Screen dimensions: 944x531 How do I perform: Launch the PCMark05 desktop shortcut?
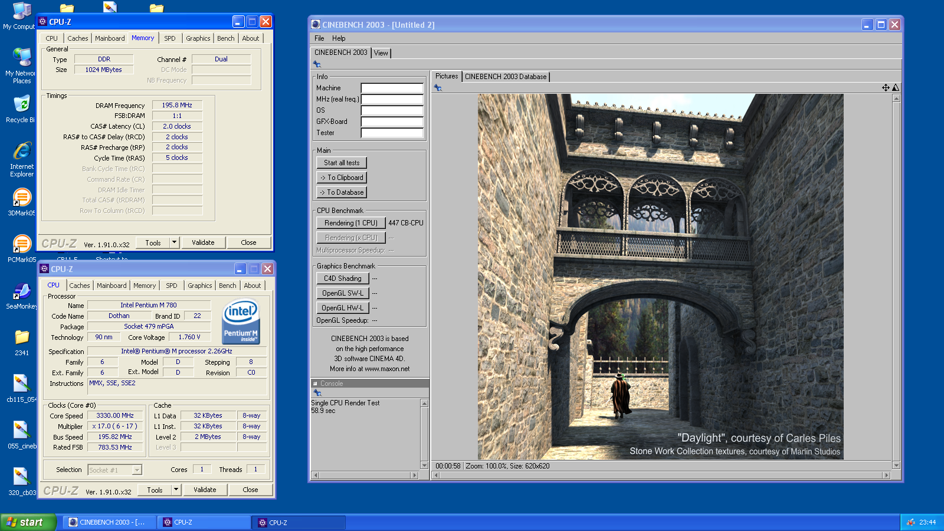tap(22, 244)
